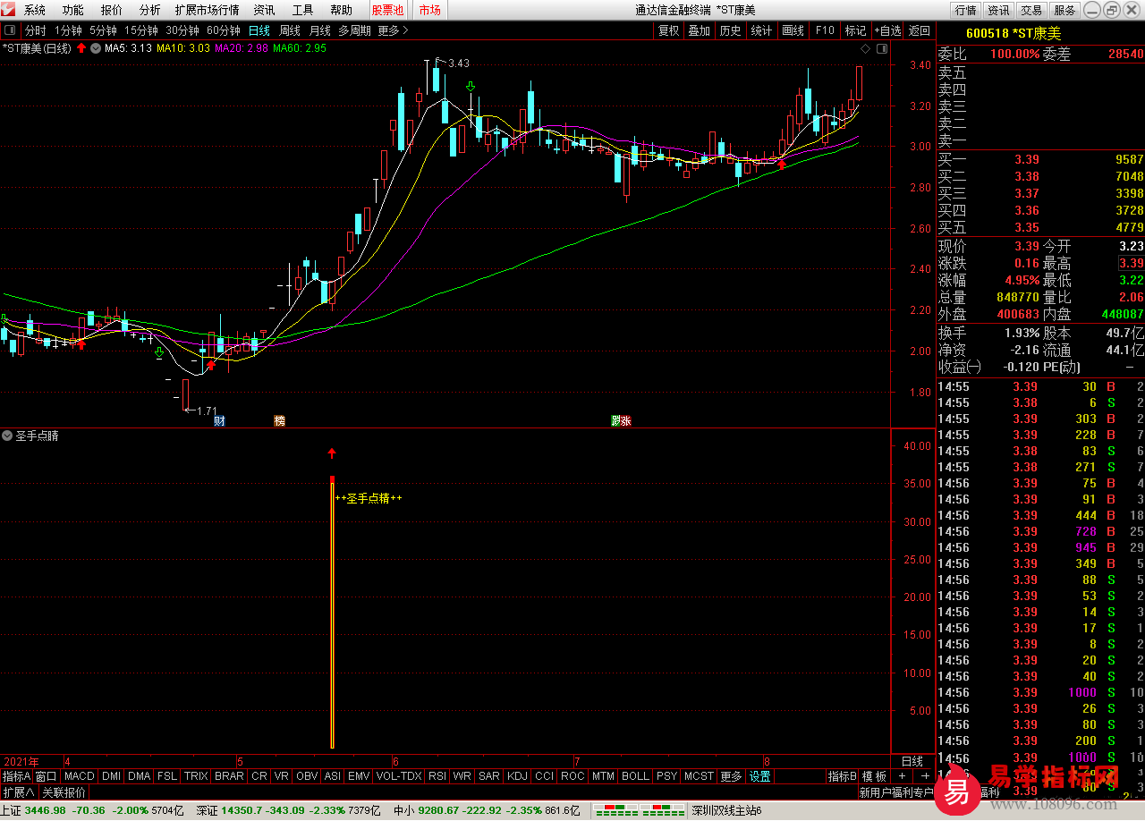The height and width of the screenshot is (821, 1145).
Task: Click the green down arrow signal near the peak
Action: (470, 87)
